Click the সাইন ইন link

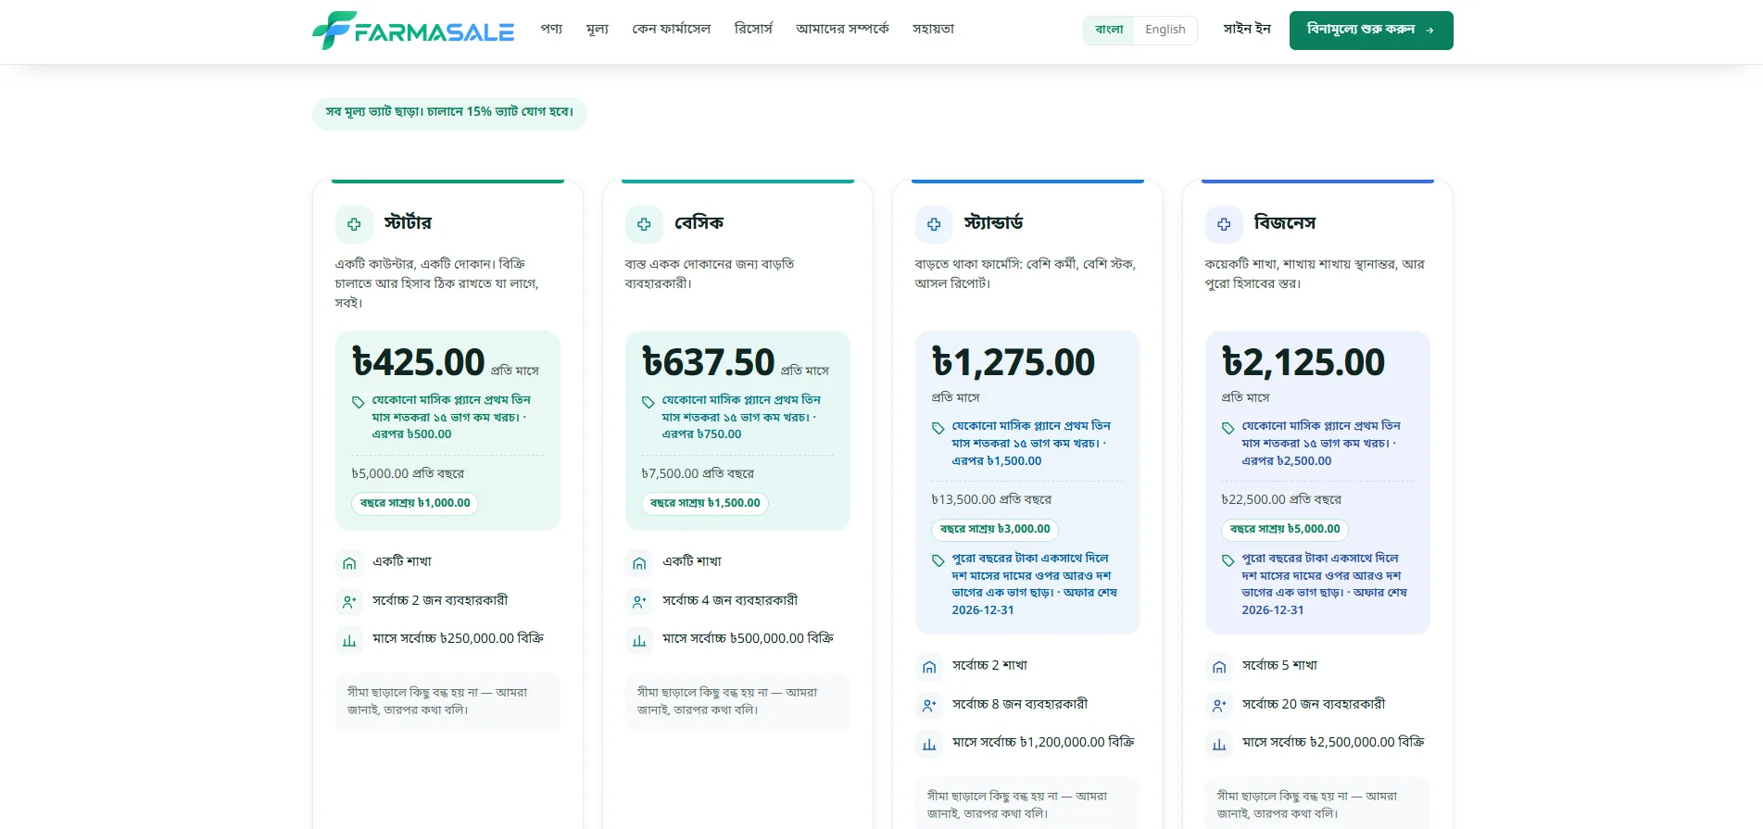1247,29
